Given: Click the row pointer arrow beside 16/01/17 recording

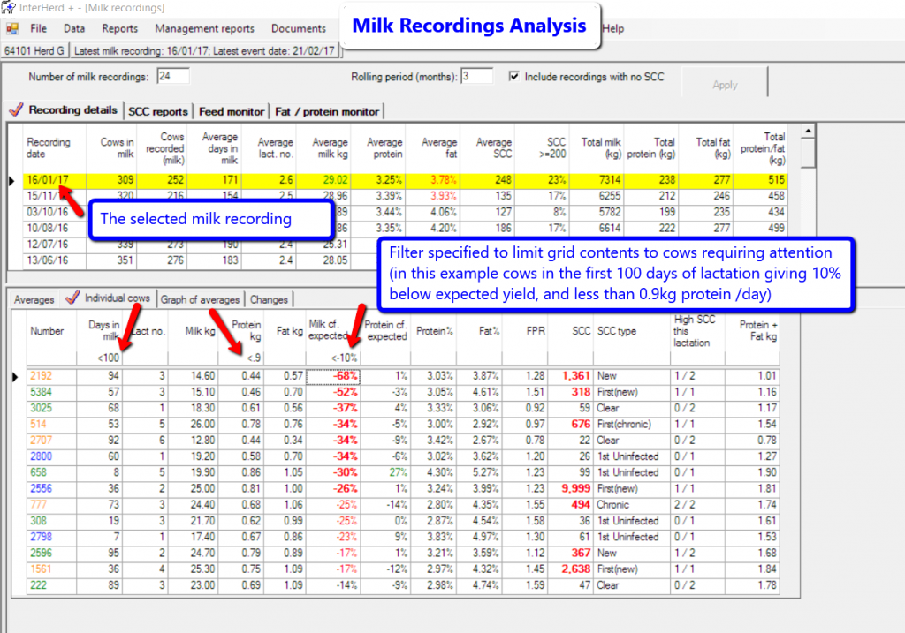Looking at the screenshot, I should 11,181.
